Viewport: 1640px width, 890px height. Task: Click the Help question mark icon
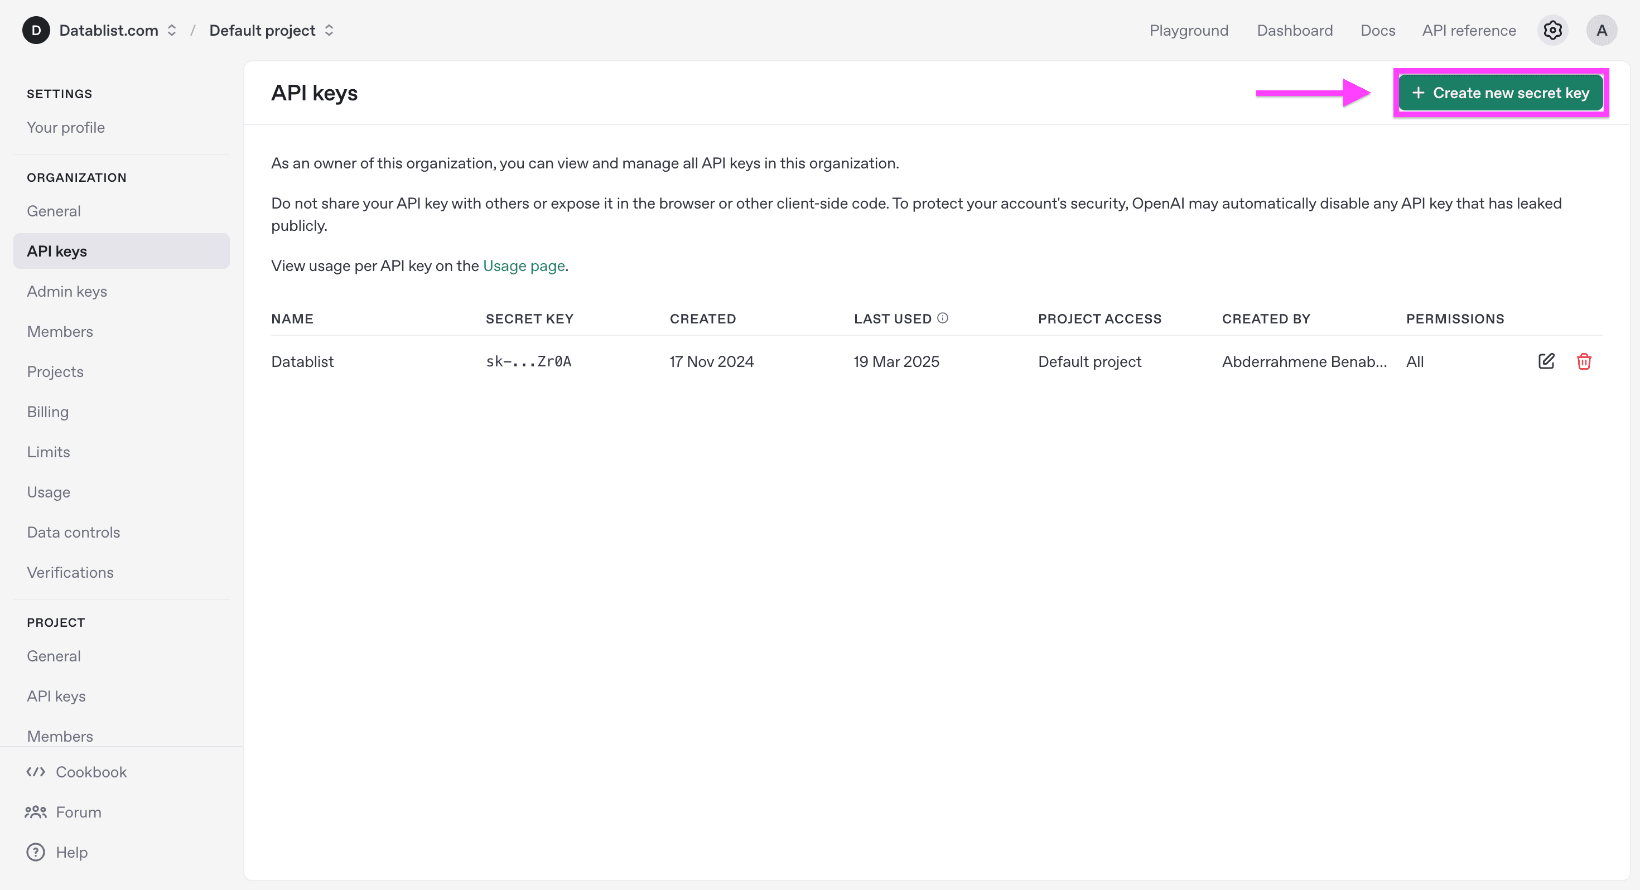pos(35,852)
